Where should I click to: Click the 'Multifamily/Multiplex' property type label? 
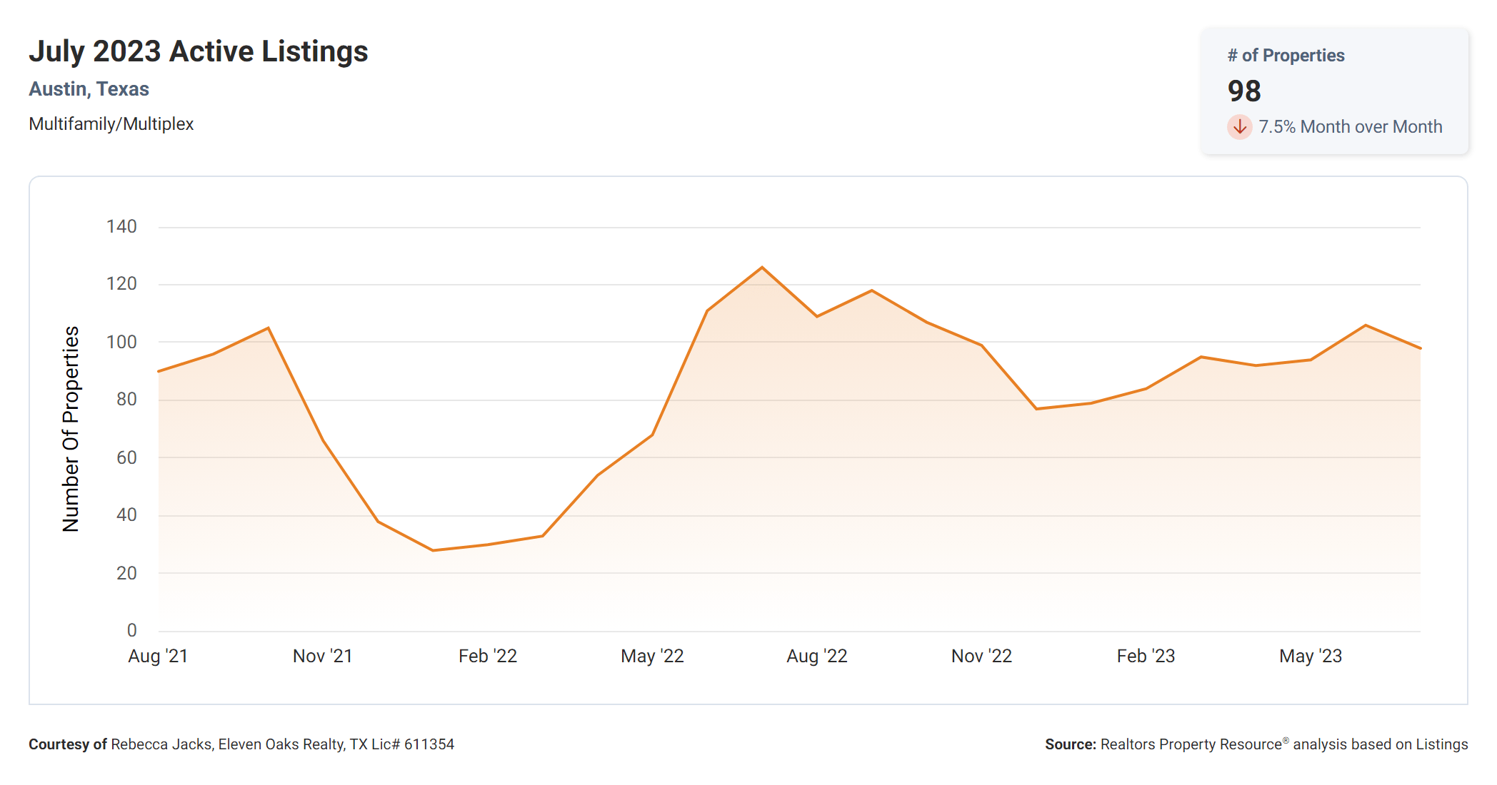tap(111, 124)
